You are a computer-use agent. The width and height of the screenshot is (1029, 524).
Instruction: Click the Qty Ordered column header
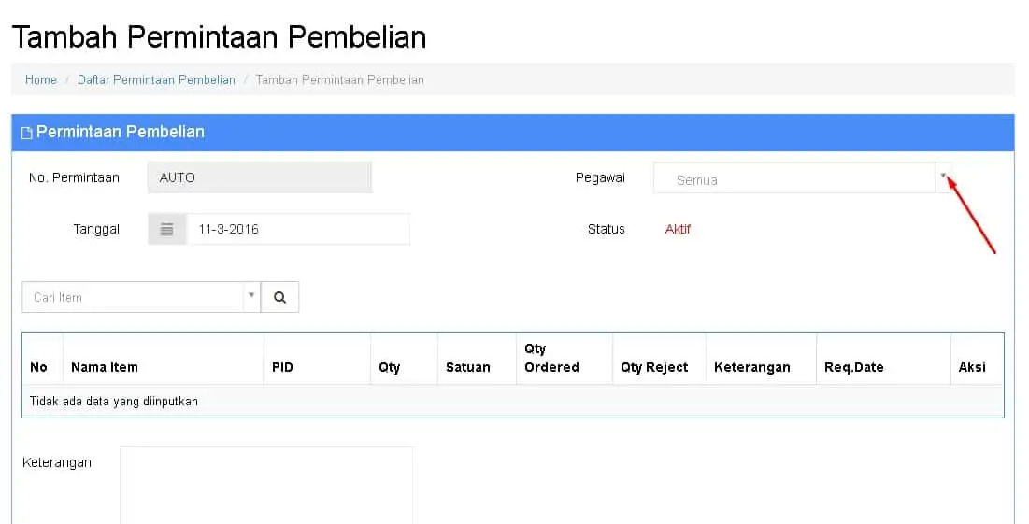tap(551, 358)
